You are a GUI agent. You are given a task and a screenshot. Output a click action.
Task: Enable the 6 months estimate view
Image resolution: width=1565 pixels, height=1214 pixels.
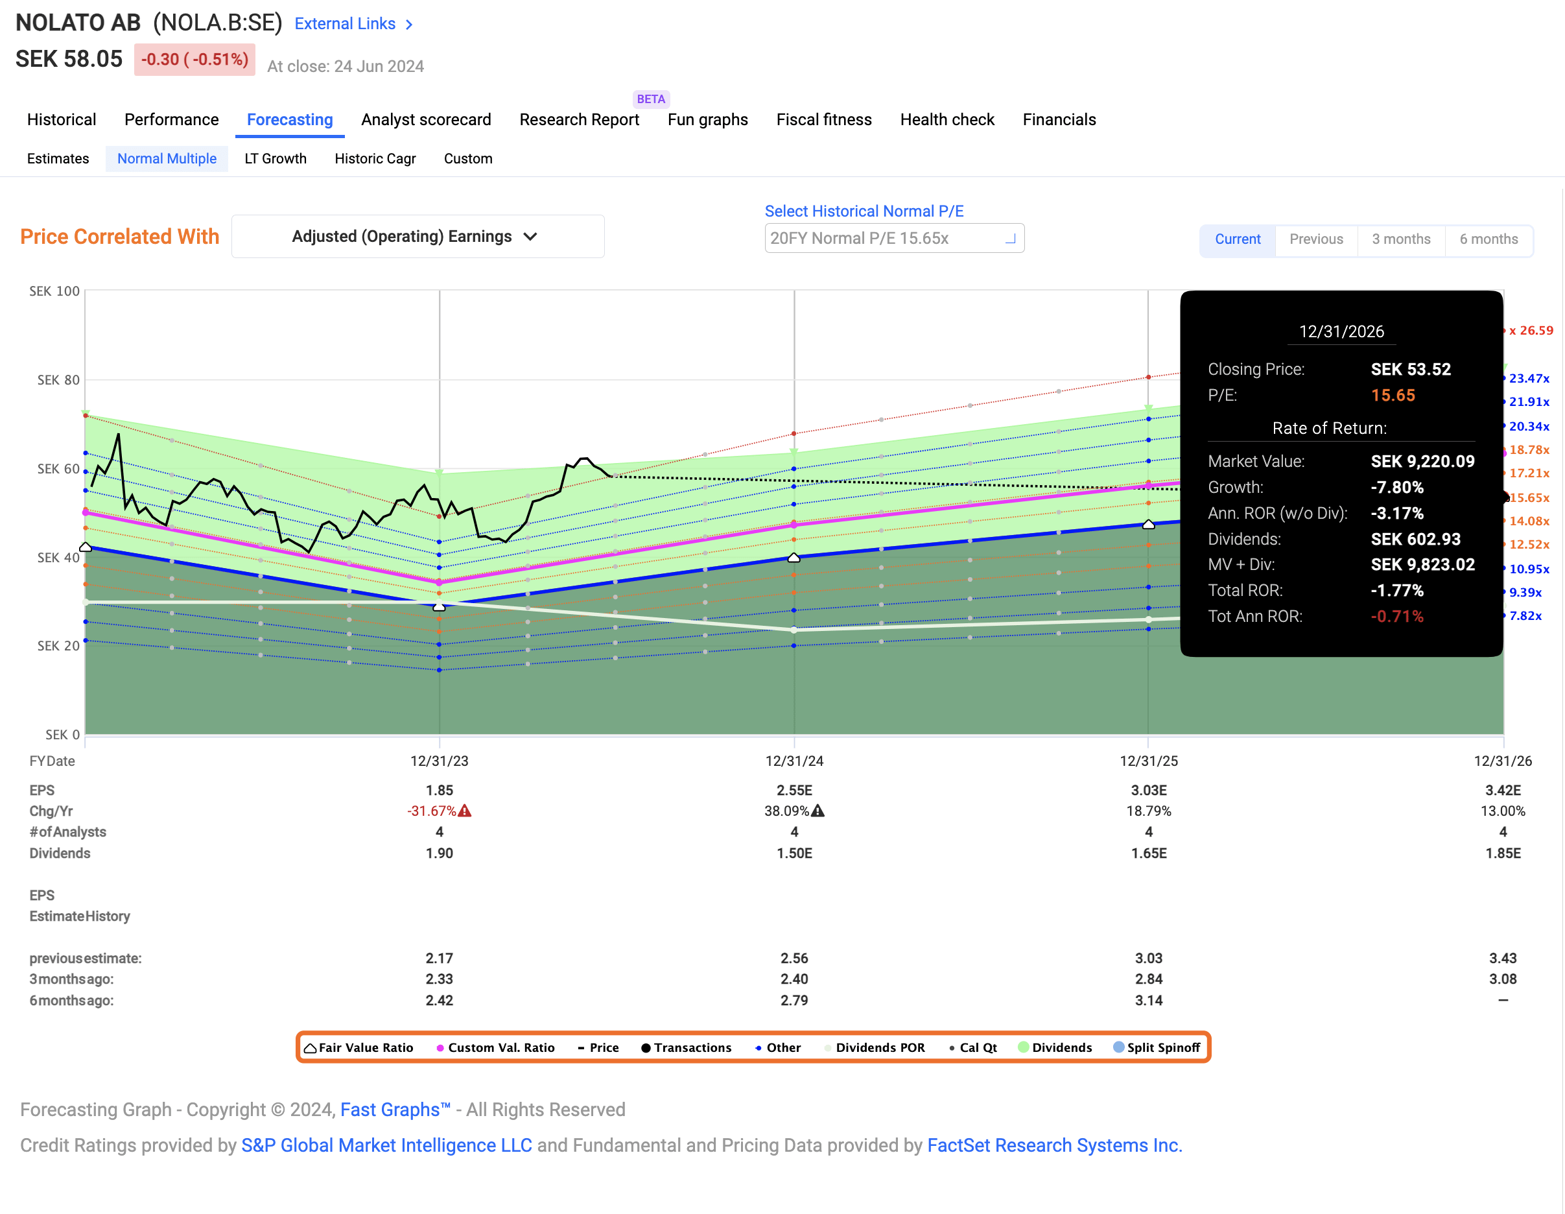[1489, 239]
